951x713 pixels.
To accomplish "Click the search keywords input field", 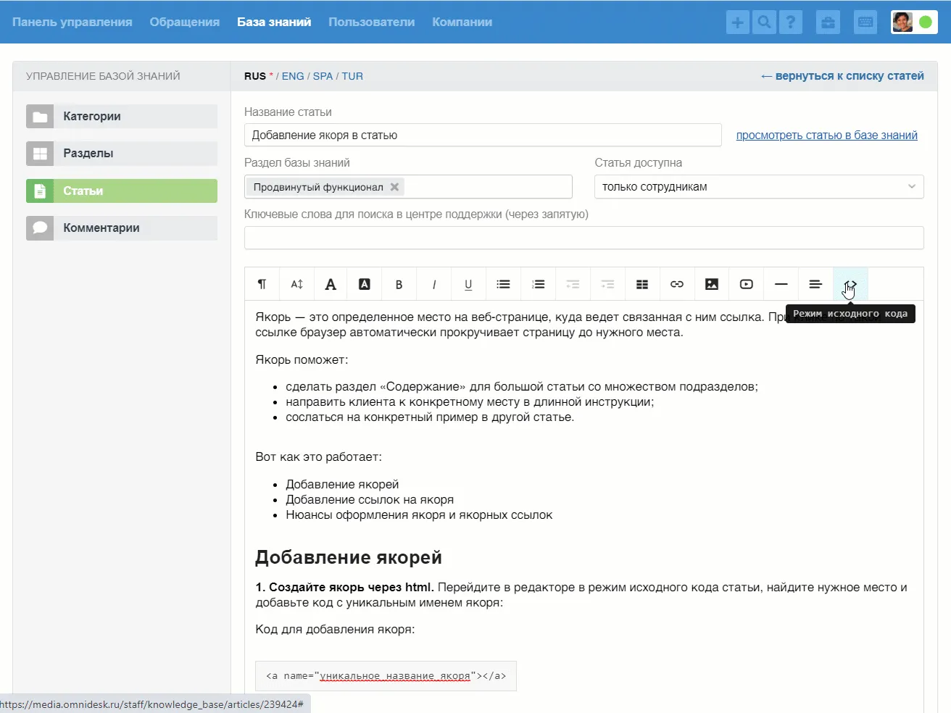I will [584, 238].
